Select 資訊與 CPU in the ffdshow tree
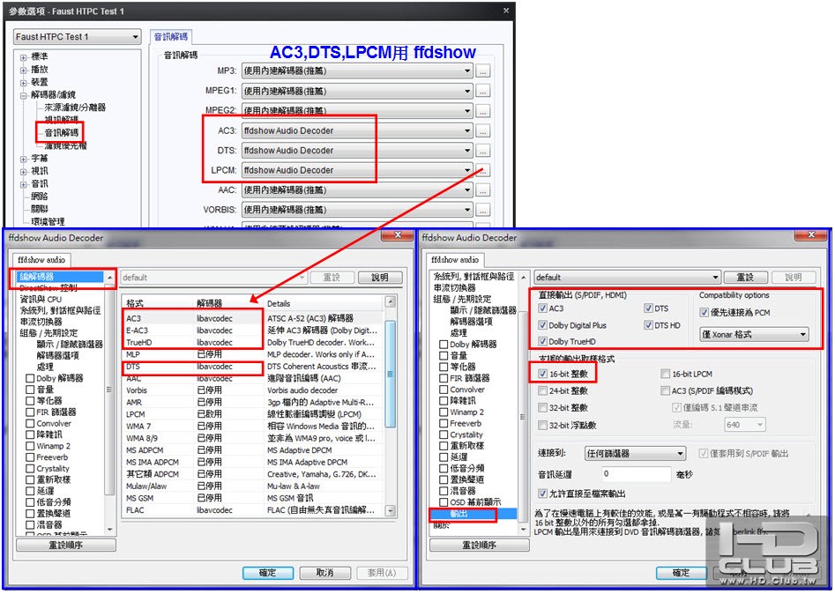 [41, 299]
